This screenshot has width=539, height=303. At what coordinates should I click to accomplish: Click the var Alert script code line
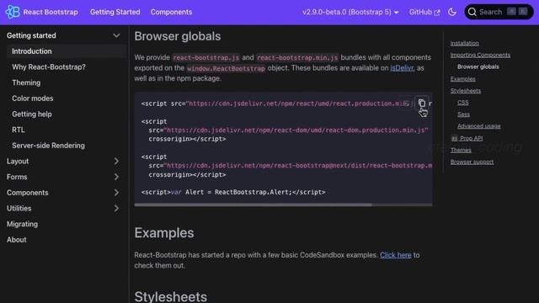(x=233, y=192)
